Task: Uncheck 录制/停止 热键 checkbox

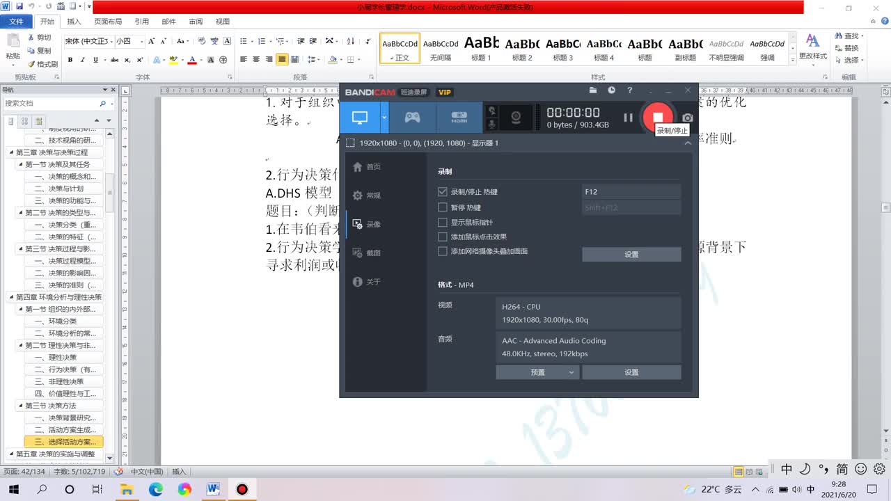Action: (x=442, y=192)
